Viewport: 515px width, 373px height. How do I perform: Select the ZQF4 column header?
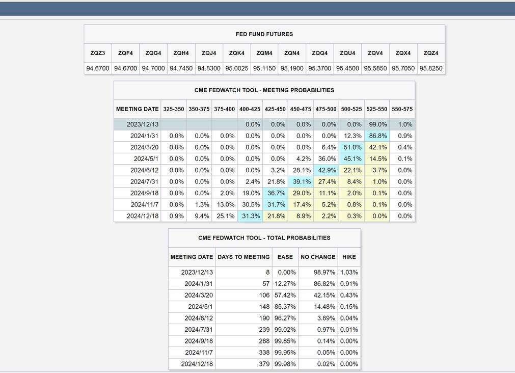125,53
